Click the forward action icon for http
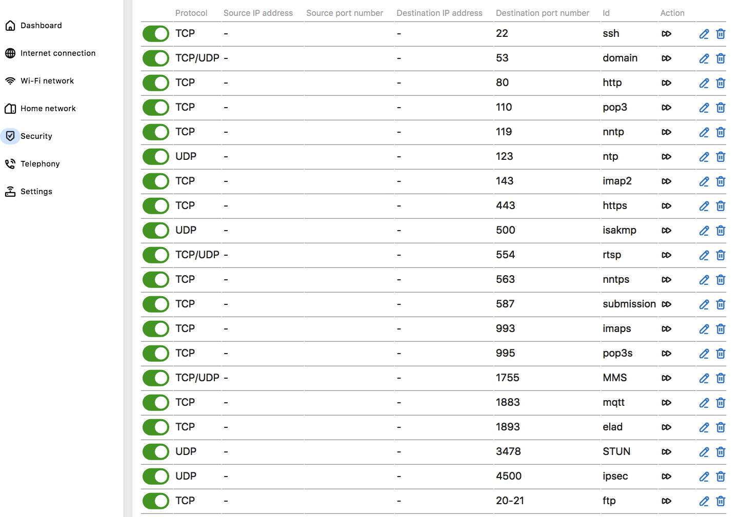The image size is (739, 517). [x=667, y=83]
